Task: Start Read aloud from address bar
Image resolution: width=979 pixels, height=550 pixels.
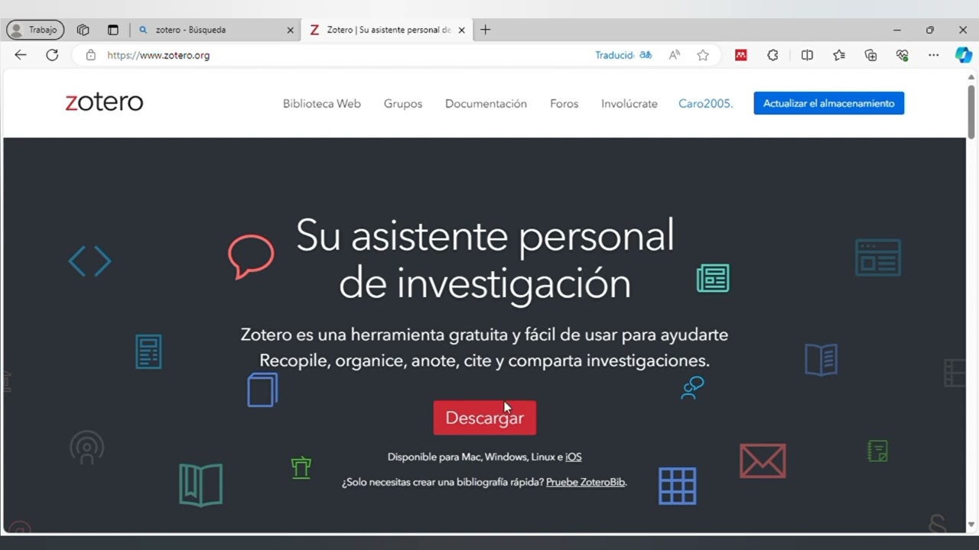Action: (x=675, y=55)
